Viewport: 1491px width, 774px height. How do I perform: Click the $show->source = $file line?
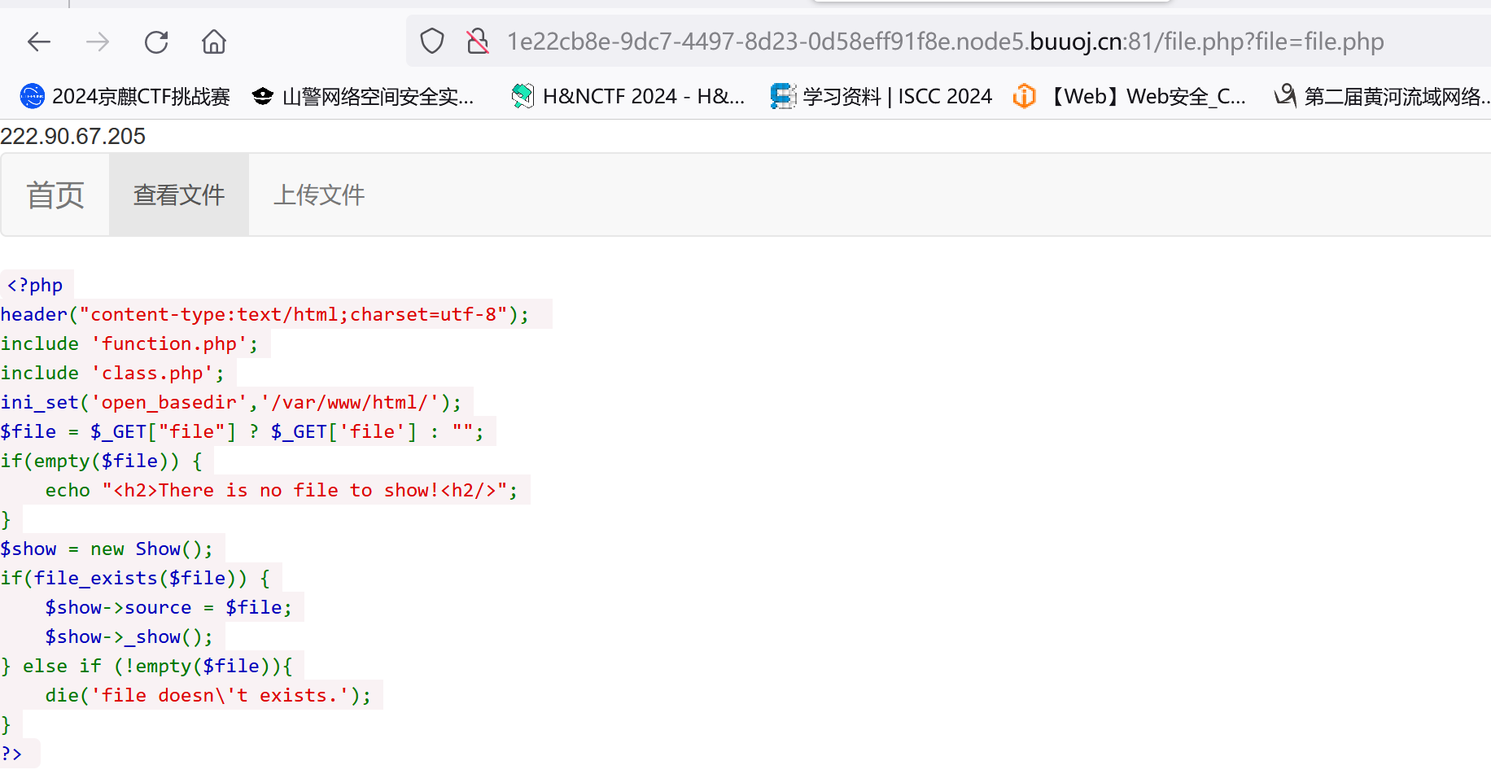(168, 607)
